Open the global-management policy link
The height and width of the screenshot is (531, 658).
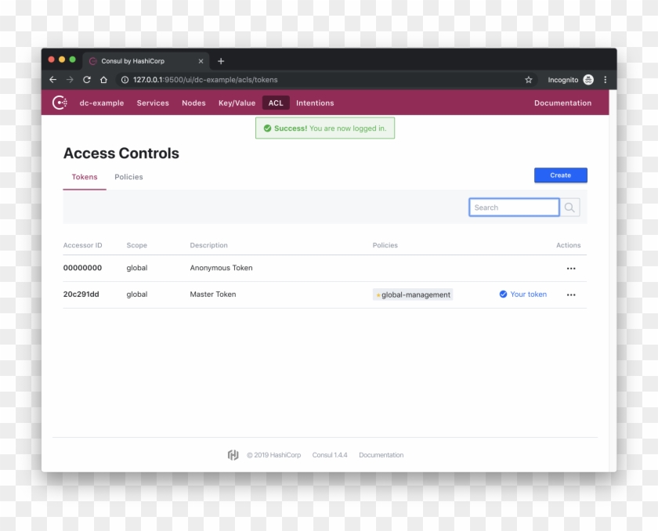point(414,295)
